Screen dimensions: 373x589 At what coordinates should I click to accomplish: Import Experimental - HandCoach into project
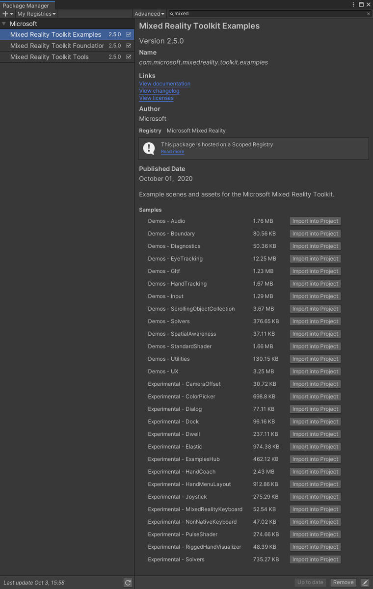(315, 472)
